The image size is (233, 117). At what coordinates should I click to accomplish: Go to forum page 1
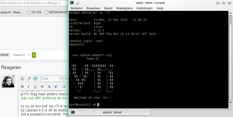29,55
